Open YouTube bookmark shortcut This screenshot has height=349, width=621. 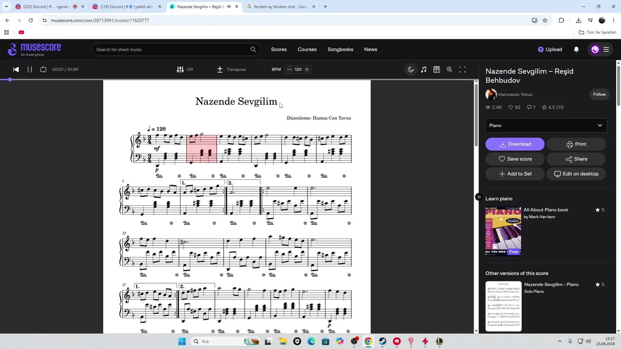click(21, 32)
